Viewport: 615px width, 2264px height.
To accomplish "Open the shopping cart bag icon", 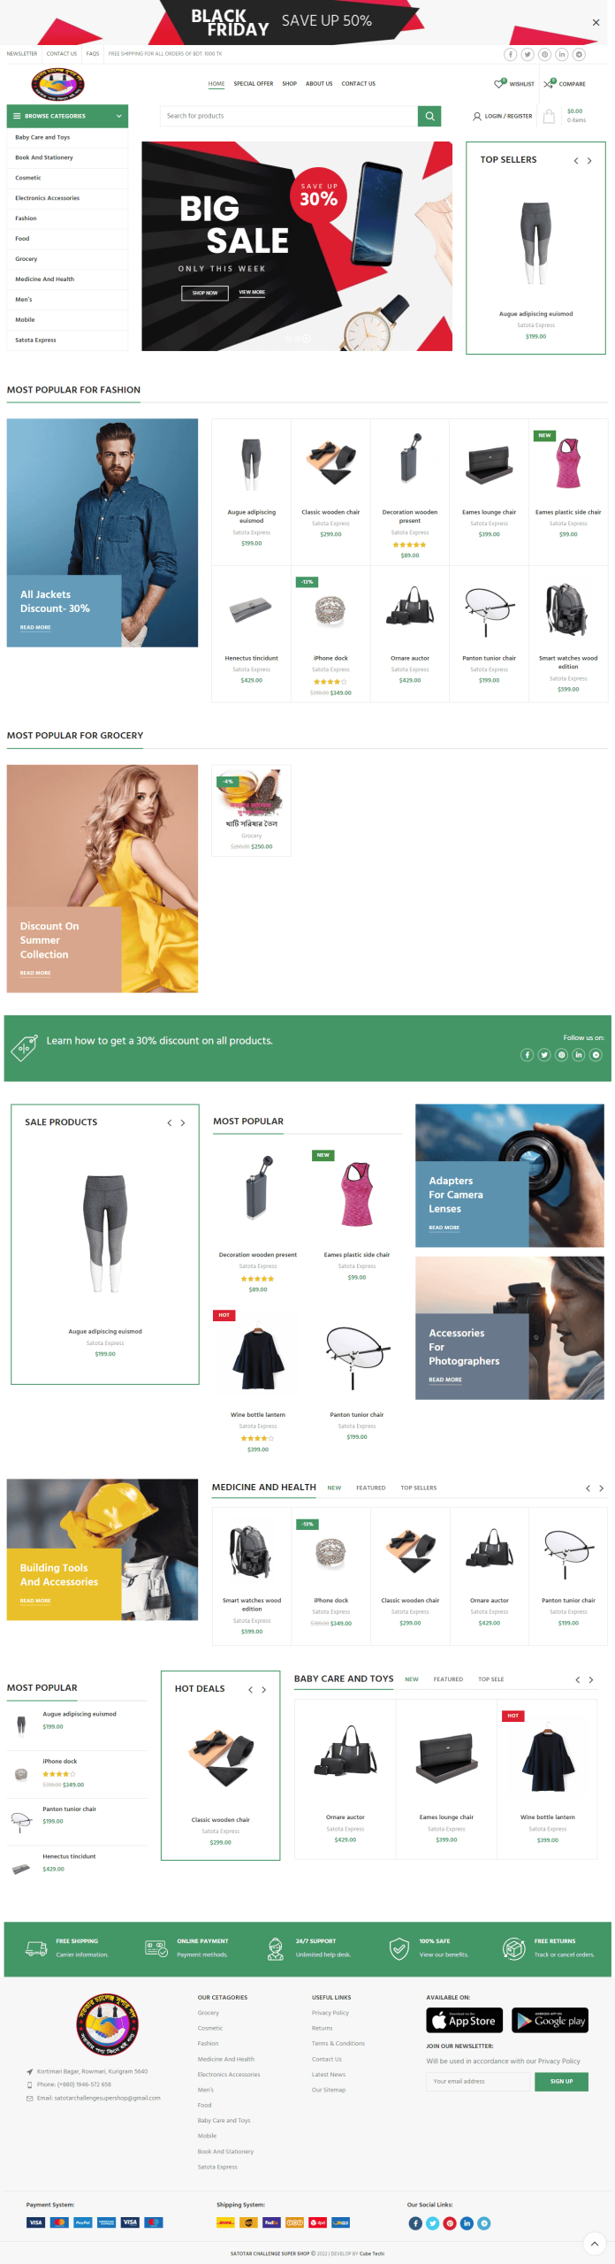I will pos(549,116).
